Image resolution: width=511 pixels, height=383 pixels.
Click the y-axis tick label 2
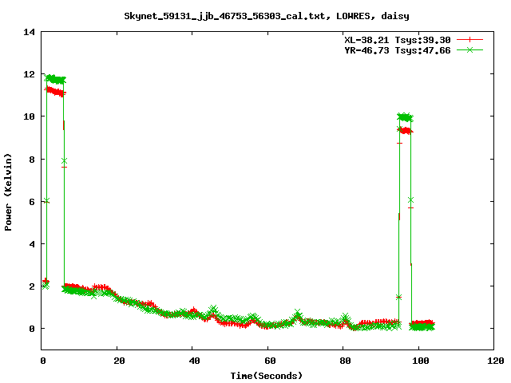pos(32,286)
